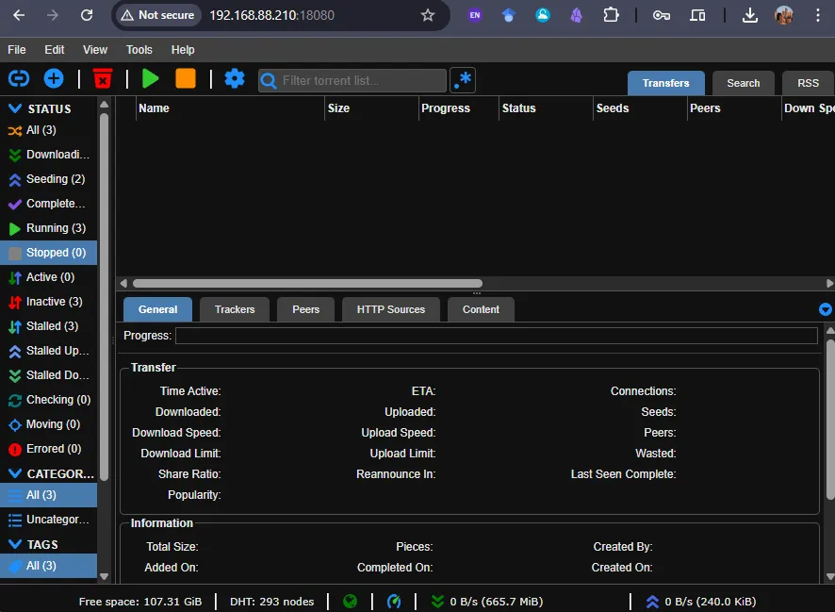Reload the page in browser
The image size is (835, 612).
pos(87,15)
